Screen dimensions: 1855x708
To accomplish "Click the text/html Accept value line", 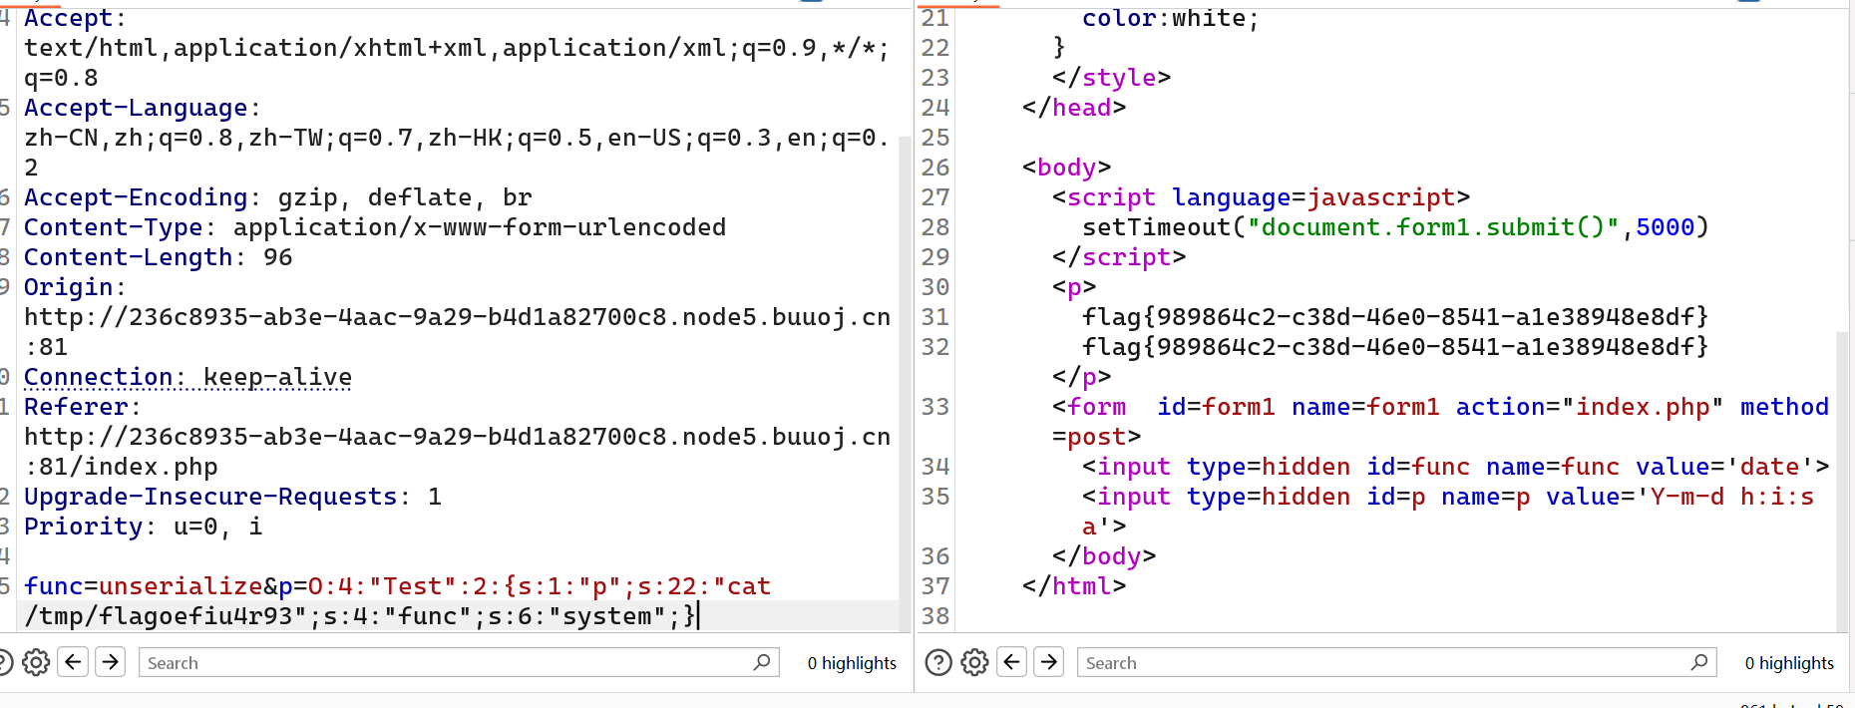I will pos(457,48).
